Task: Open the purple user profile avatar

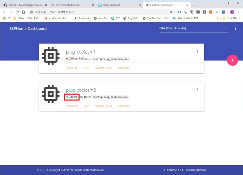Action: (x=232, y=12)
